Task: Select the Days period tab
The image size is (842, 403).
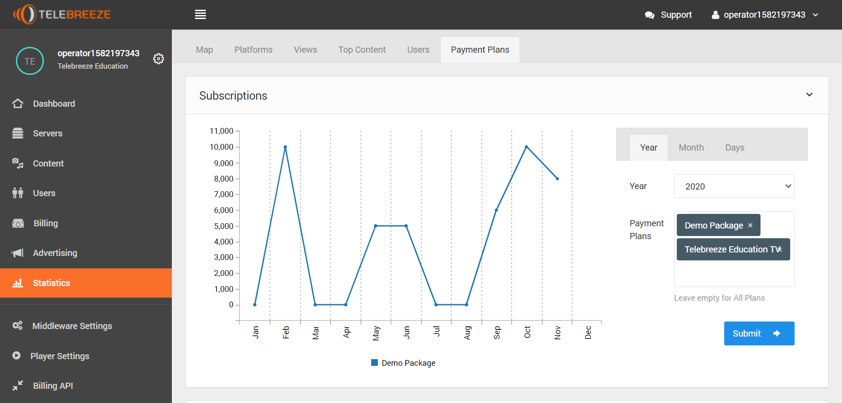Action: [734, 147]
